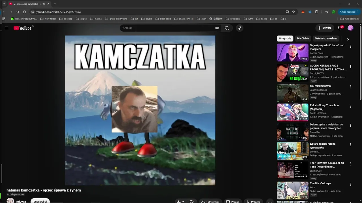Start voice search with microphone icon
This screenshot has height=203, width=362.
coord(240,28)
